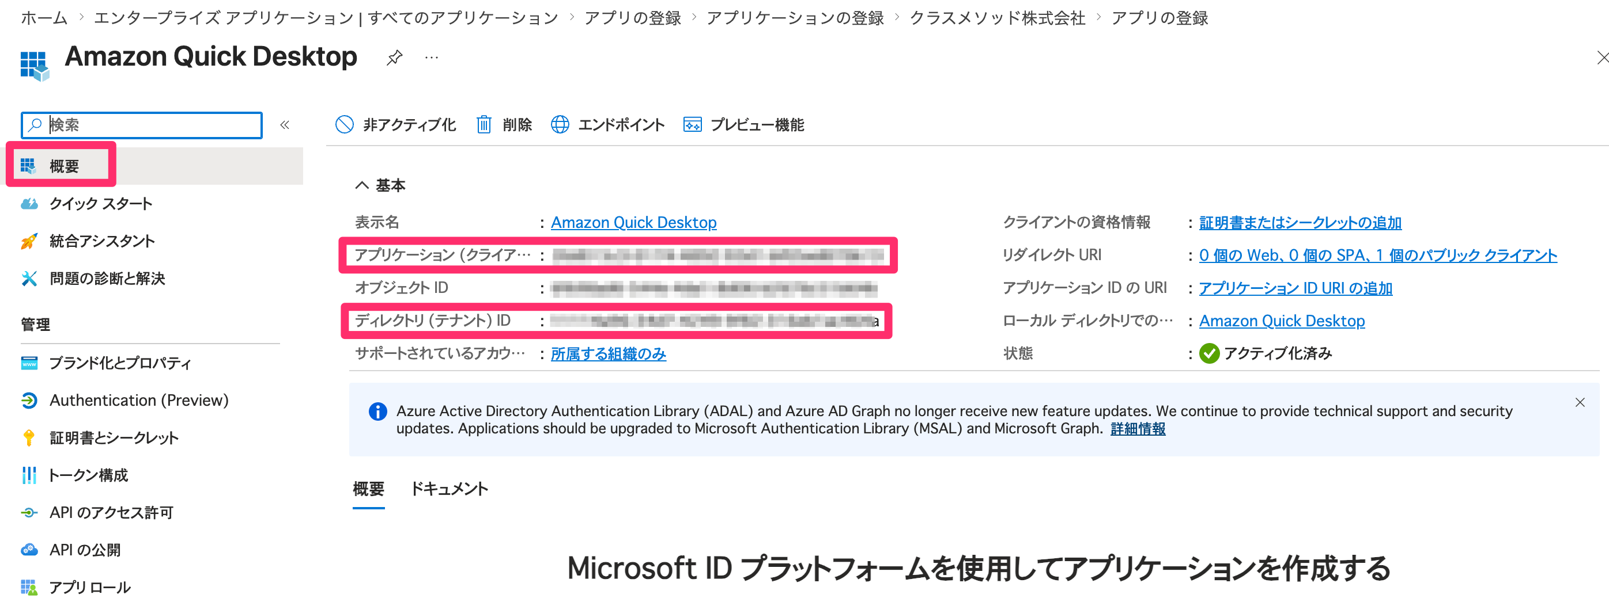
Task: Click the 証明書とシークレット key icon
Action: [29, 437]
